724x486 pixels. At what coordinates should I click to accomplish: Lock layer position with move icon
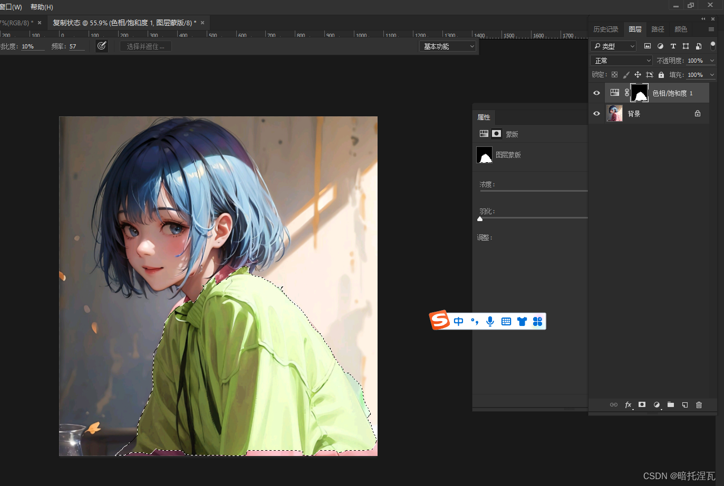coord(638,75)
